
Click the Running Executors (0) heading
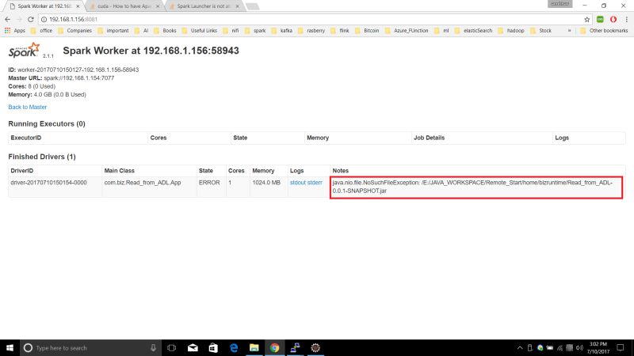pos(47,124)
